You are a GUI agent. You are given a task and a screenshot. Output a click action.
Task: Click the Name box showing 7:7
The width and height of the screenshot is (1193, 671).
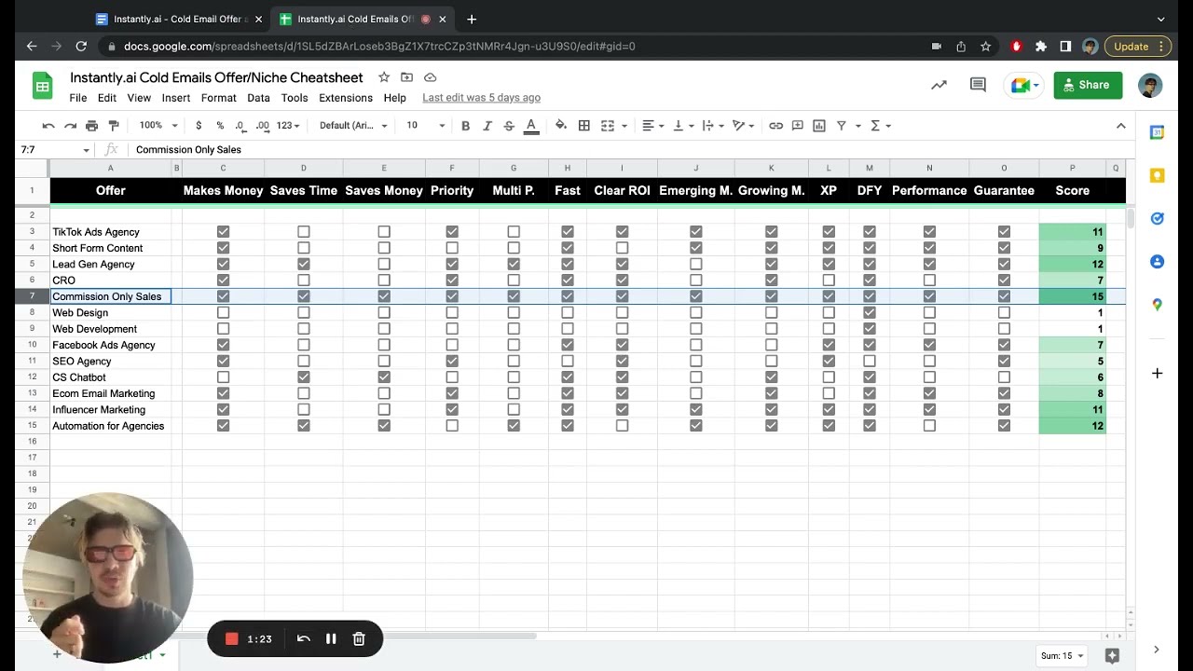[55, 149]
